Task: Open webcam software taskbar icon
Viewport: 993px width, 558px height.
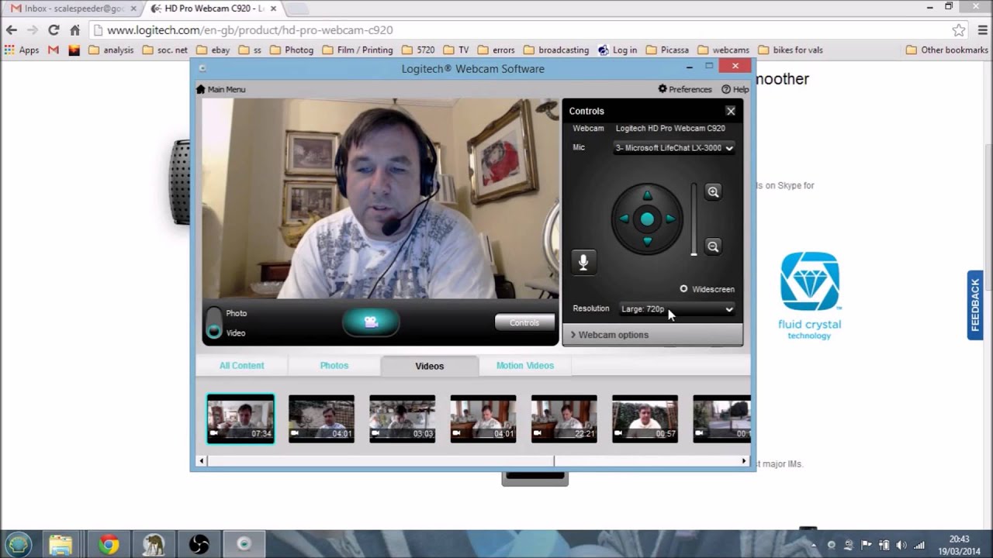Action: click(244, 544)
